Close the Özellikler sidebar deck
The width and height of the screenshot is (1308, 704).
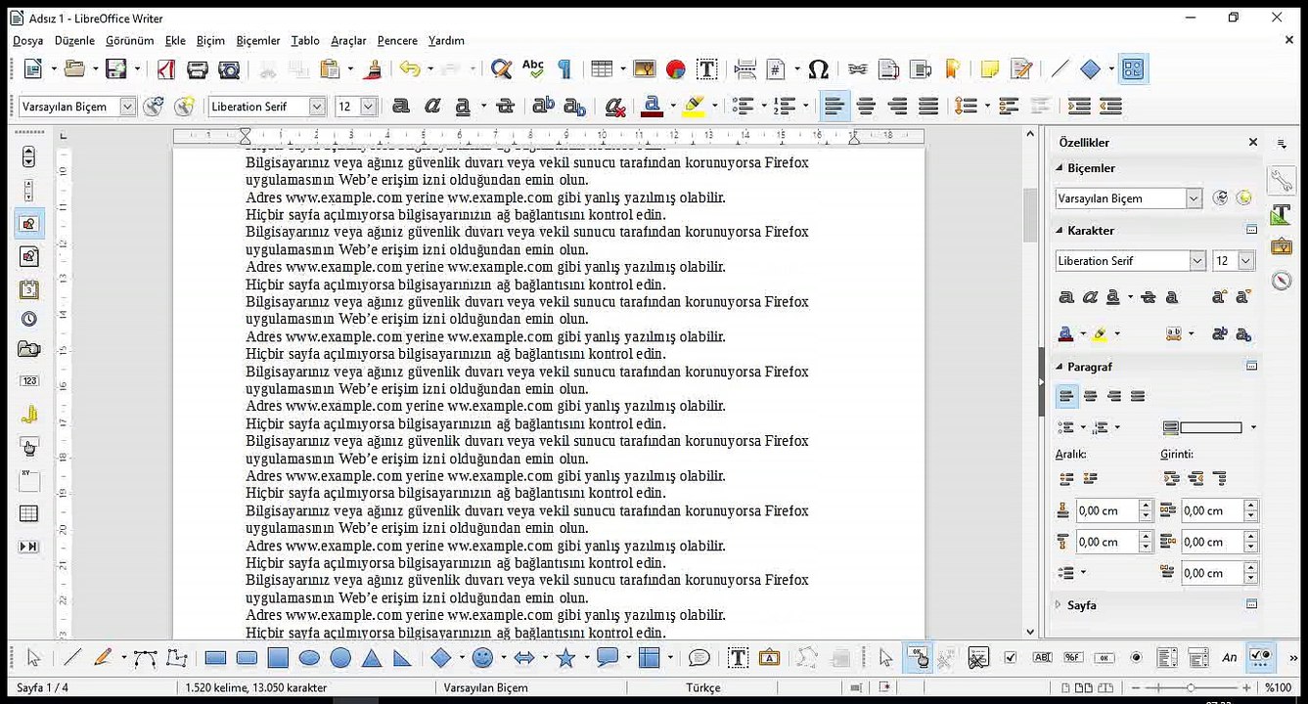(x=1253, y=143)
